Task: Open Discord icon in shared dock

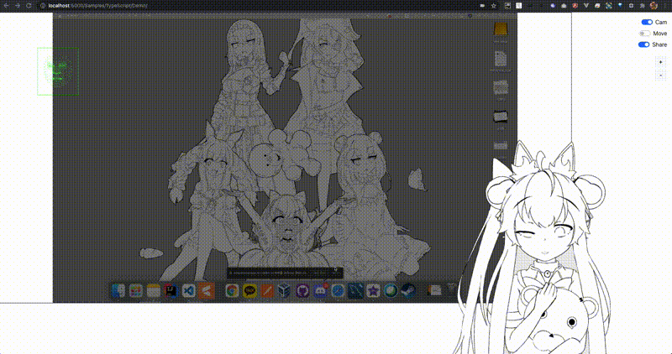Action: pos(320,291)
